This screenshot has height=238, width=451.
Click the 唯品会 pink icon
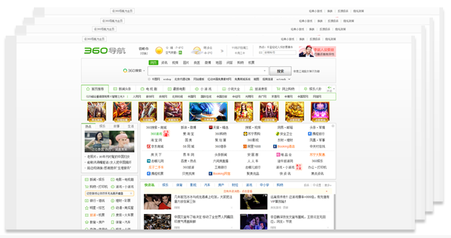pos(278,154)
